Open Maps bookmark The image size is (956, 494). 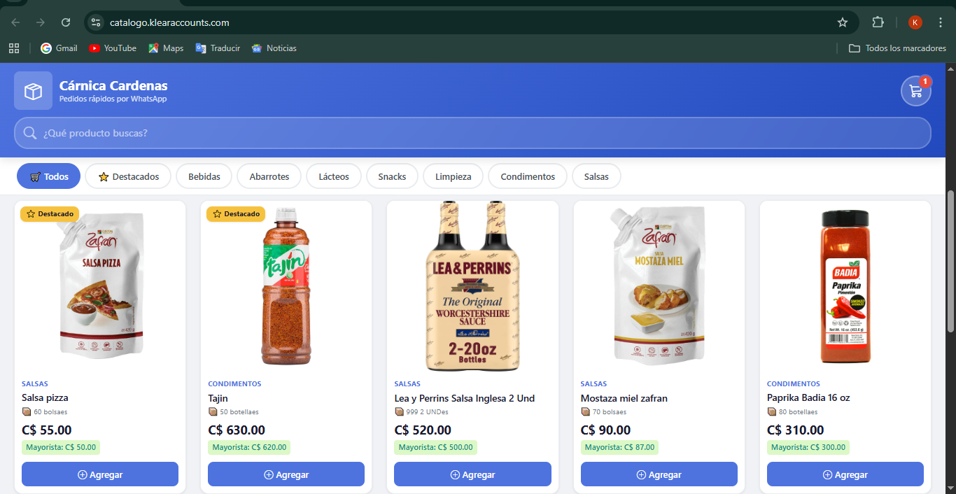coord(166,48)
